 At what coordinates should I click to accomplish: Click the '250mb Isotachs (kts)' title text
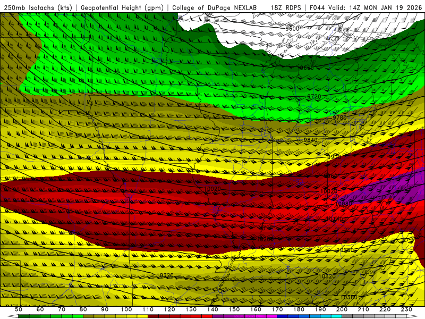[x=38, y=7]
